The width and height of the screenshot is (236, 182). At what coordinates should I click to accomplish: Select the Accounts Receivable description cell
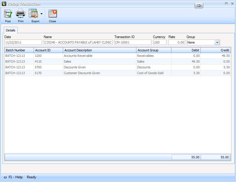pyautogui.click(x=100, y=56)
